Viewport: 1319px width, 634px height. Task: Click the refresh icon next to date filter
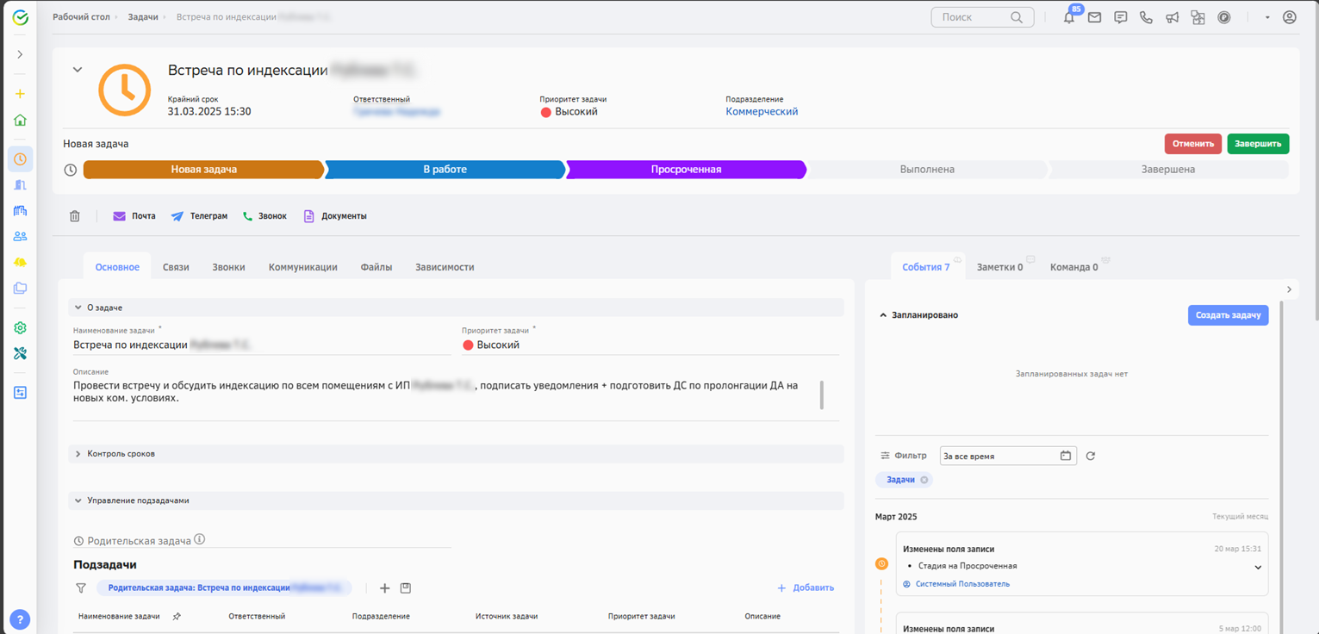(x=1090, y=456)
